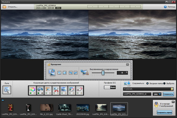The height and width of the screenshot is (118, 177).
Task: Click the В очереди 7 изображений text
Action: (x=166, y=105)
